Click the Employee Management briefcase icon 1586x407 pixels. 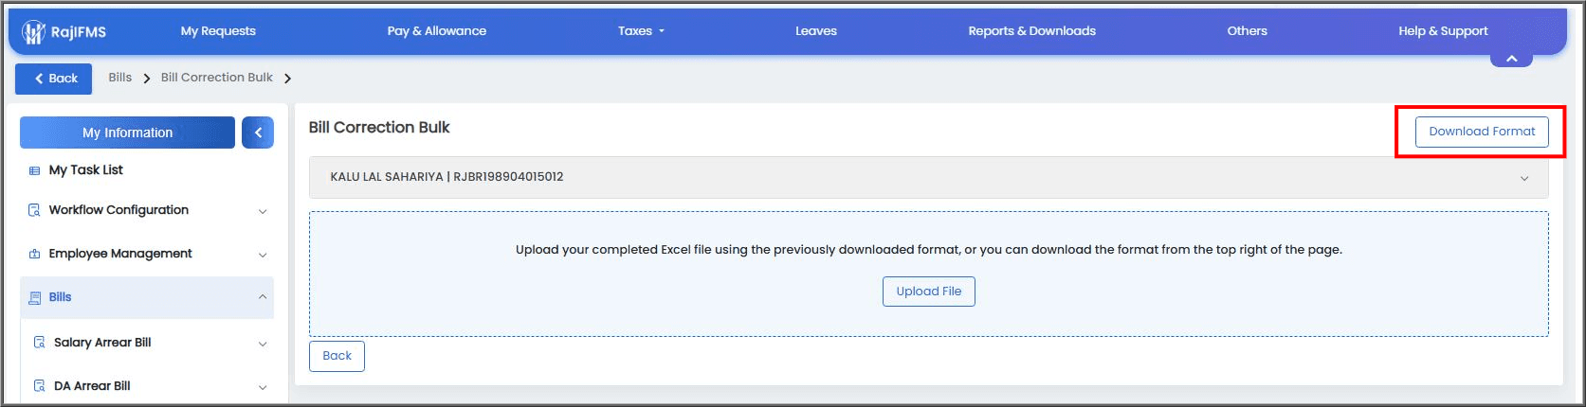coord(34,254)
